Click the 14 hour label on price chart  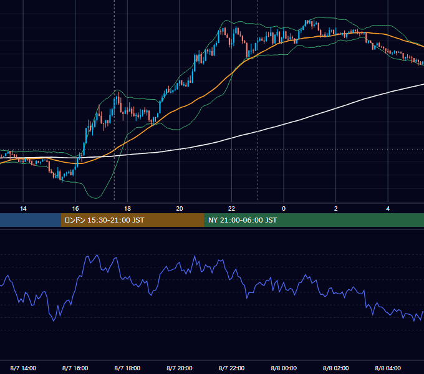click(x=23, y=209)
